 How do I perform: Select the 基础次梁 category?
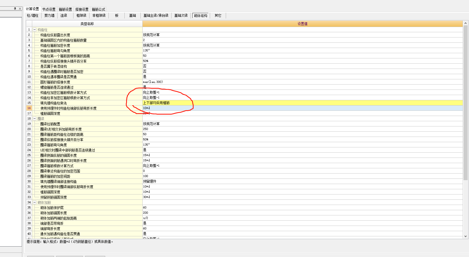pyautogui.click(x=181, y=16)
